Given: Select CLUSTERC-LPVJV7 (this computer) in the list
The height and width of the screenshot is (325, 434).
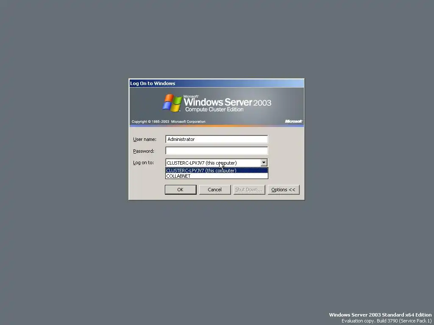Looking at the screenshot, I should click(x=217, y=171).
